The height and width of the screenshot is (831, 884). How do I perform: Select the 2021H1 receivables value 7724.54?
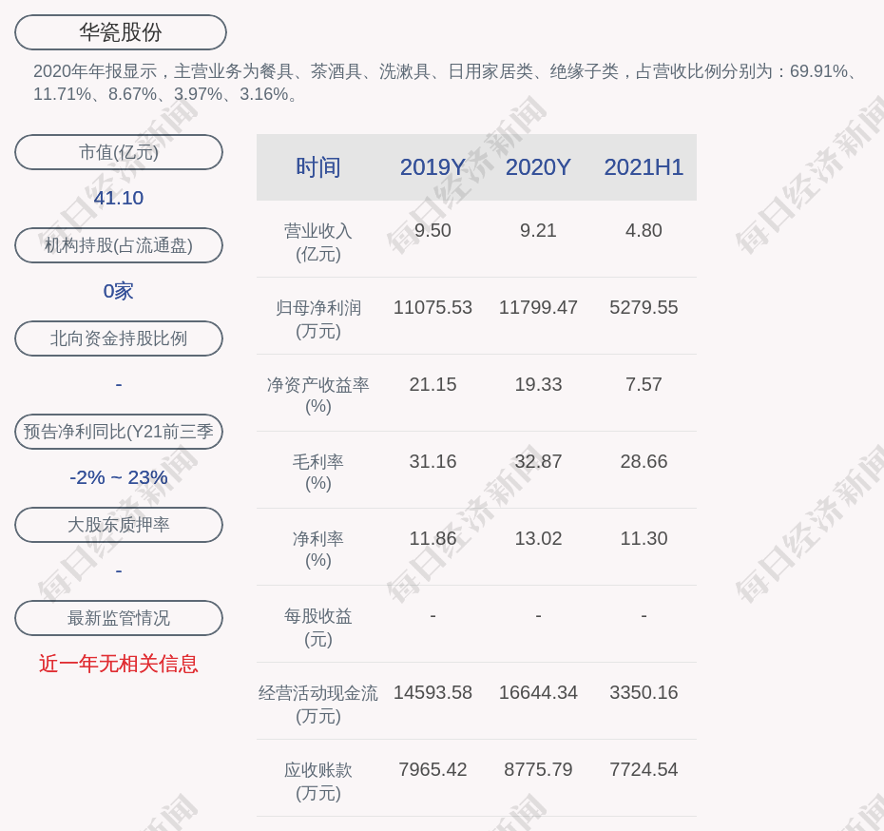click(644, 769)
